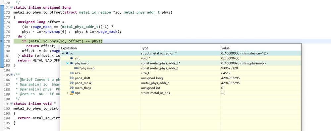This screenshot has height=131, width=331.
Task: Click the type void * of virt
Action: (145, 58)
